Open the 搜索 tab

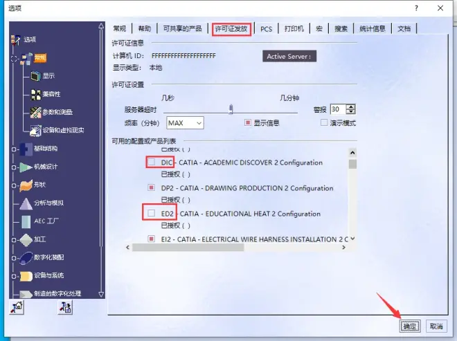tap(341, 28)
